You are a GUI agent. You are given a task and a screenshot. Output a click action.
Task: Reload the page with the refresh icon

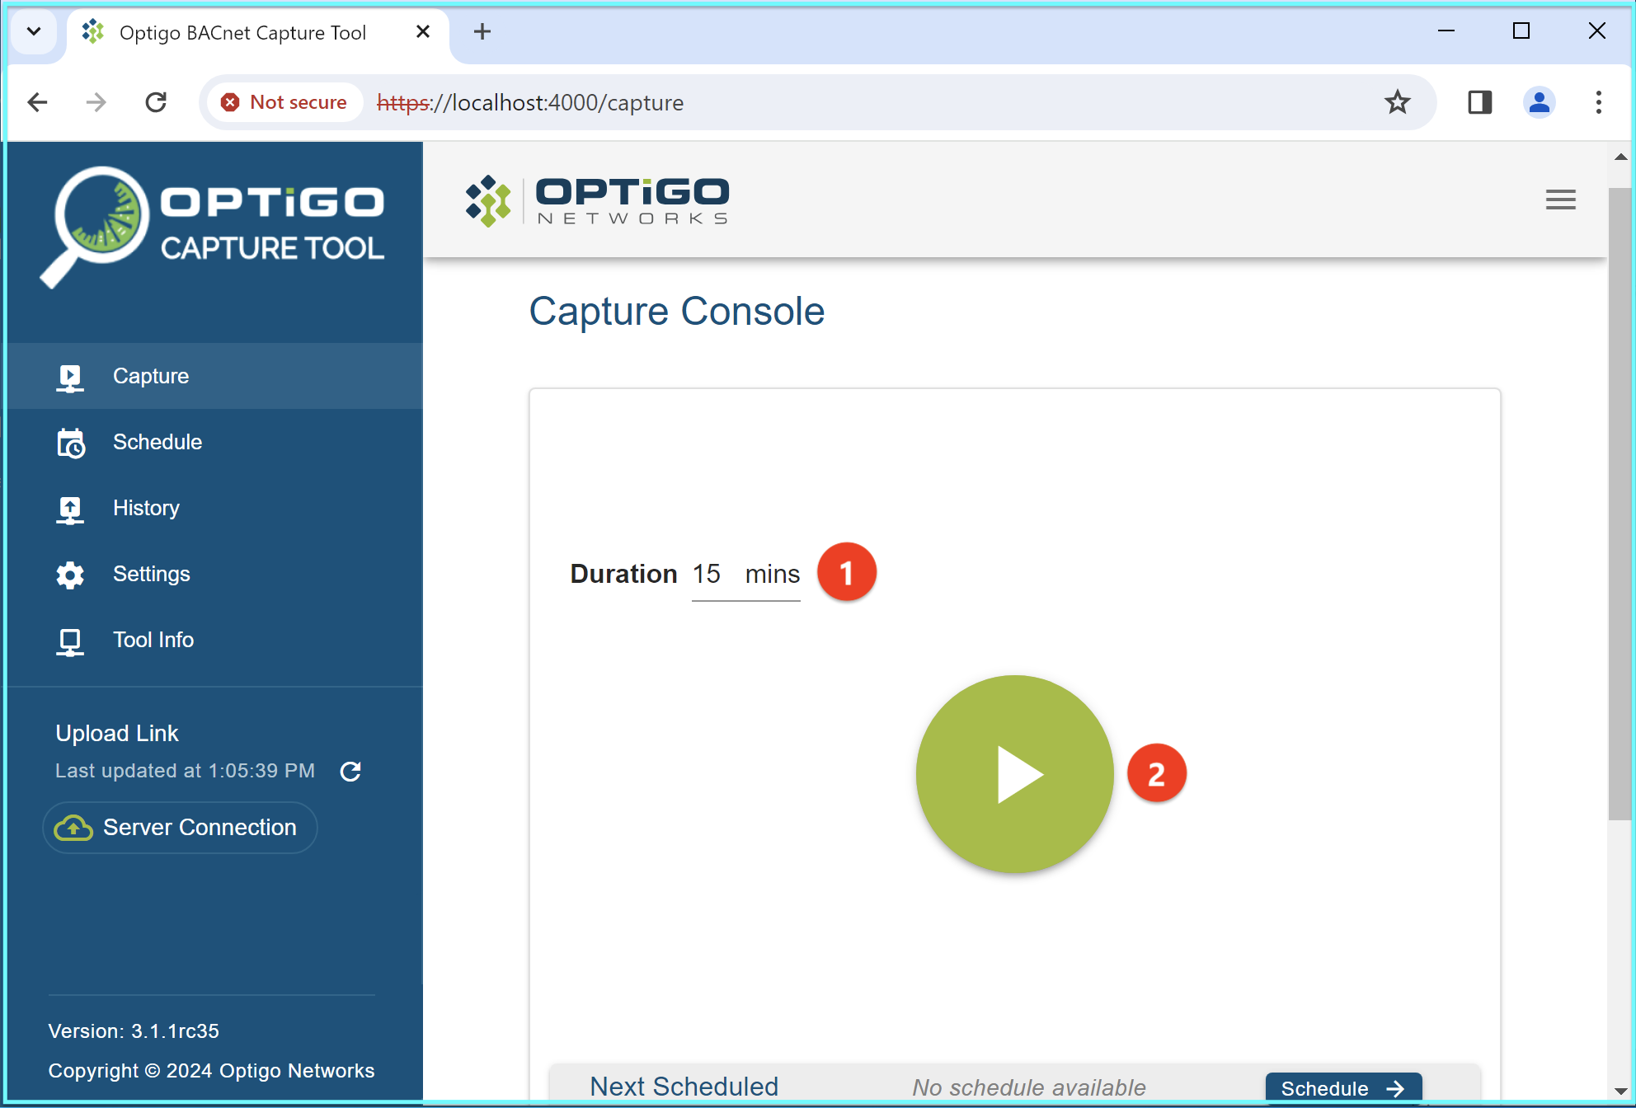tap(156, 102)
